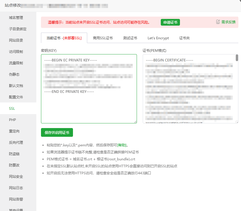Open the 帮助 help link
This screenshot has height=211, width=241.
122,145
